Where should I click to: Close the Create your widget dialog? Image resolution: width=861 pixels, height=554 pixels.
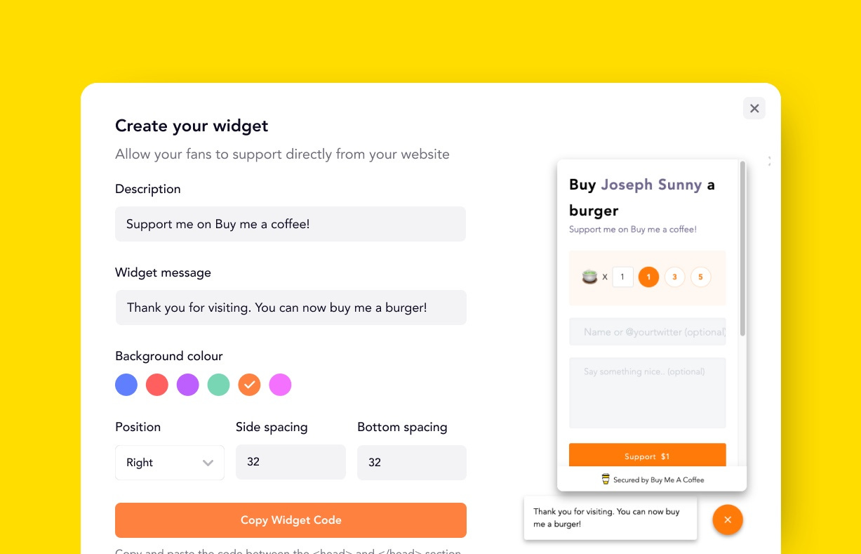(754, 108)
